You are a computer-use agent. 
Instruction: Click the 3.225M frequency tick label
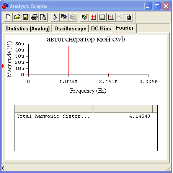(x=149, y=82)
